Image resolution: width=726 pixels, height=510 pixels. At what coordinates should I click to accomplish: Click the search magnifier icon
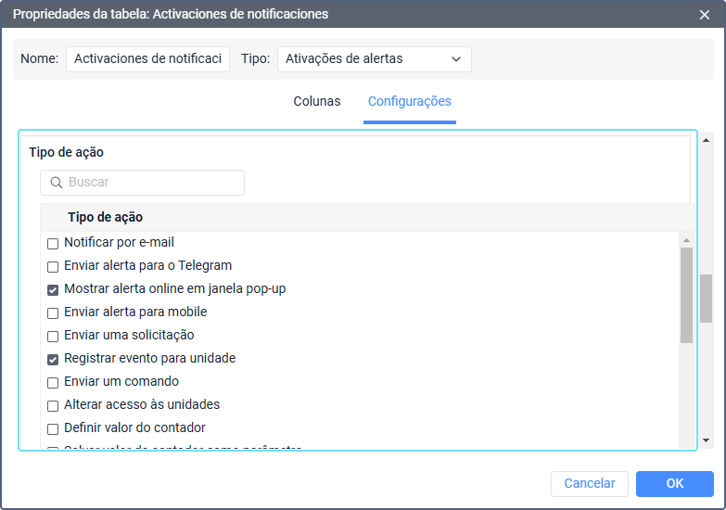(56, 183)
